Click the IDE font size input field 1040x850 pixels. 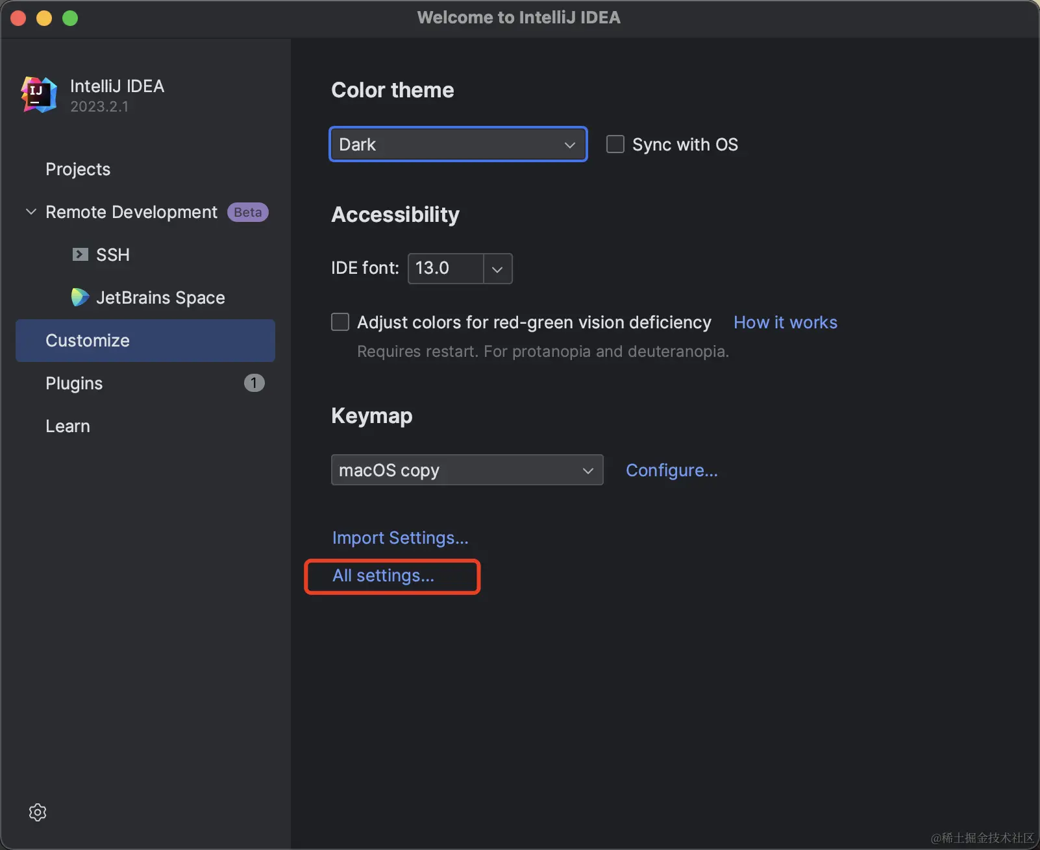[x=445, y=269]
